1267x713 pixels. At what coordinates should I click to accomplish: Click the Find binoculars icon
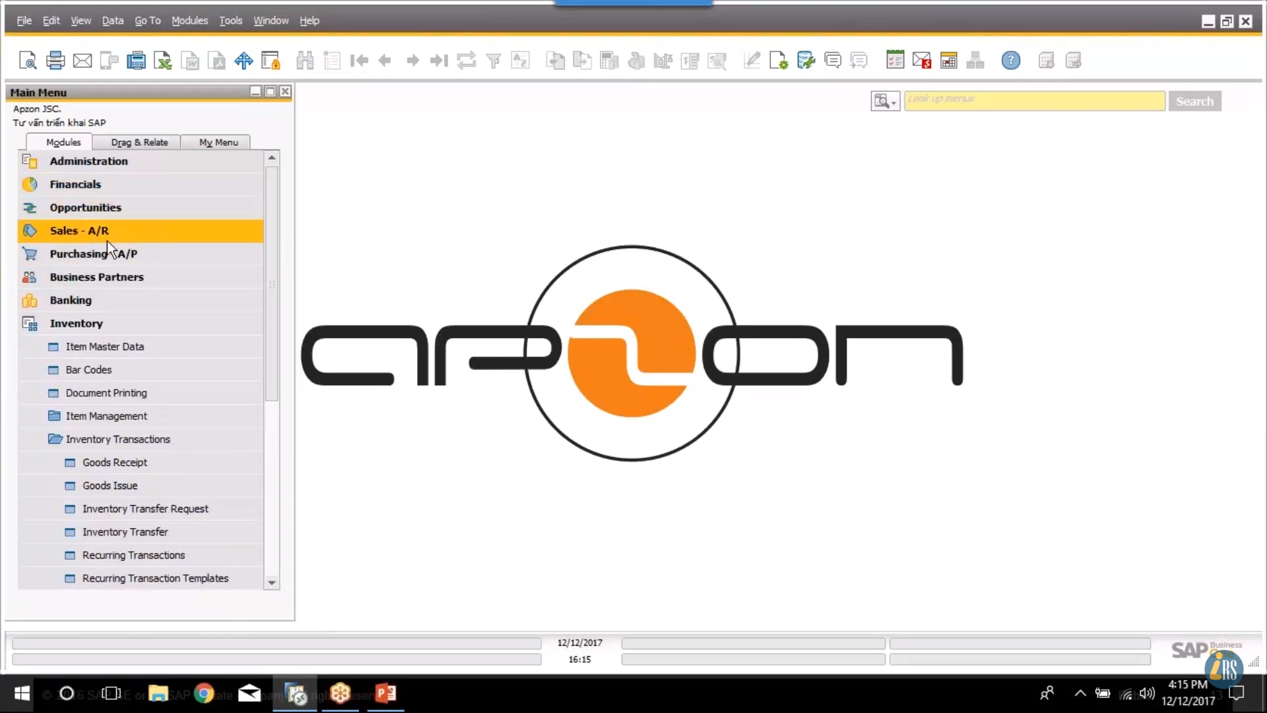pyautogui.click(x=305, y=61)
